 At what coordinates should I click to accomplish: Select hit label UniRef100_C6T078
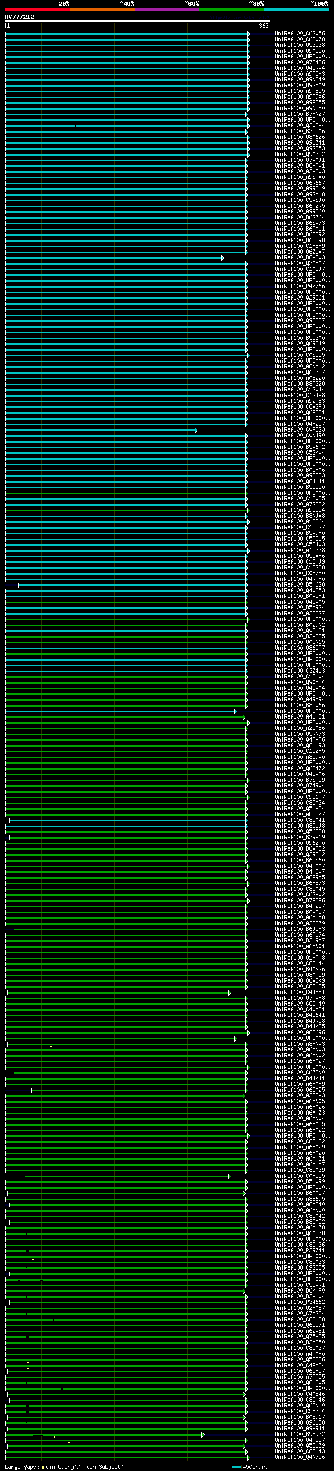[300, 40]
